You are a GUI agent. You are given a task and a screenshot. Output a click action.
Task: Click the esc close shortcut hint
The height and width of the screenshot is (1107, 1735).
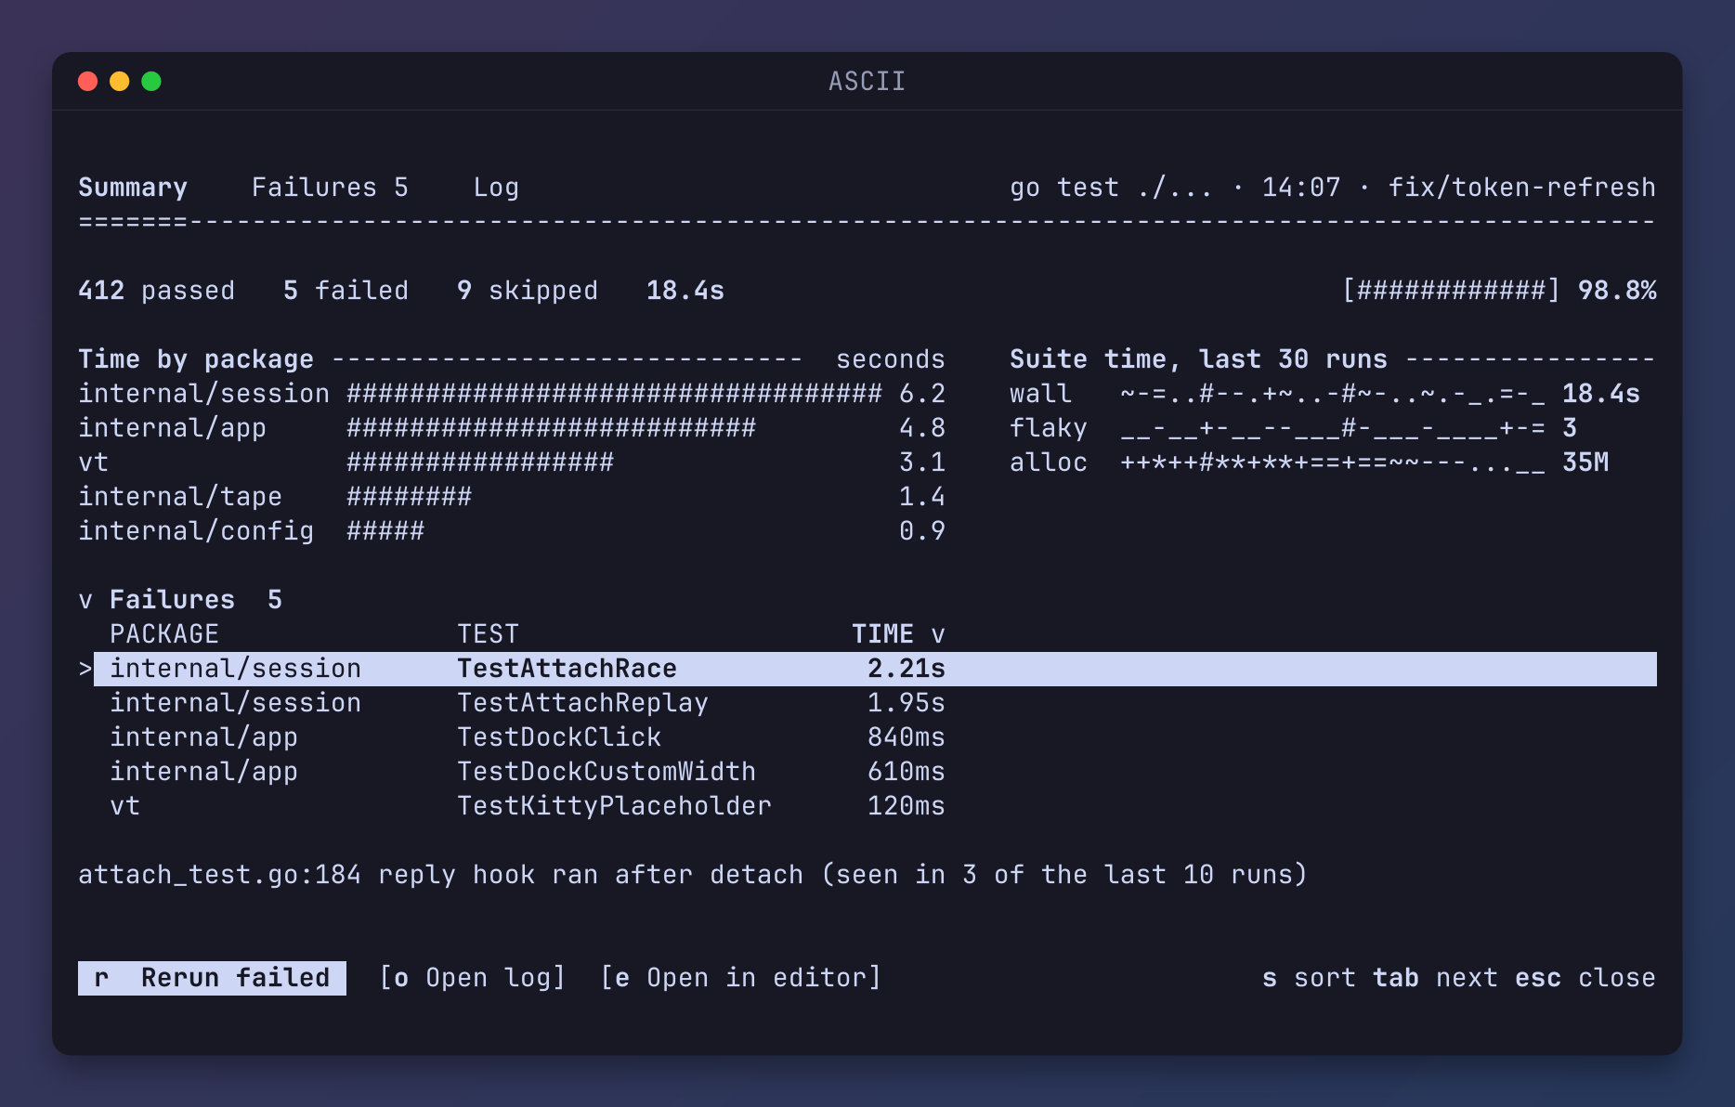[1585, 978]
